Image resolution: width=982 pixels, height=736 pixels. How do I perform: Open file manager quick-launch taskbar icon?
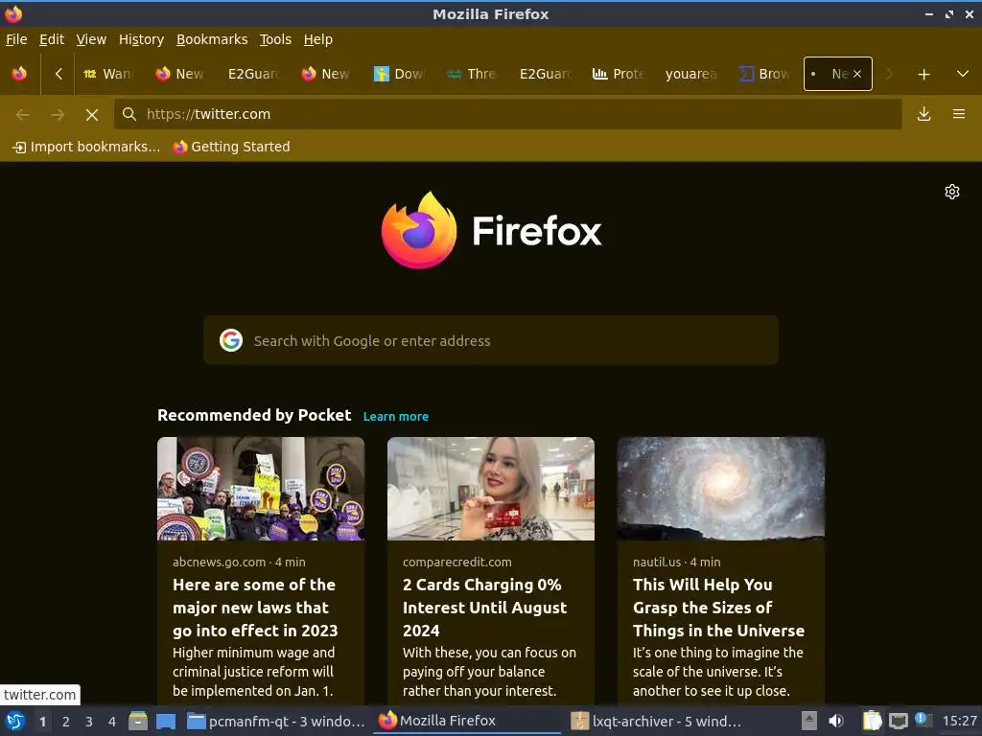coord(138,721)
